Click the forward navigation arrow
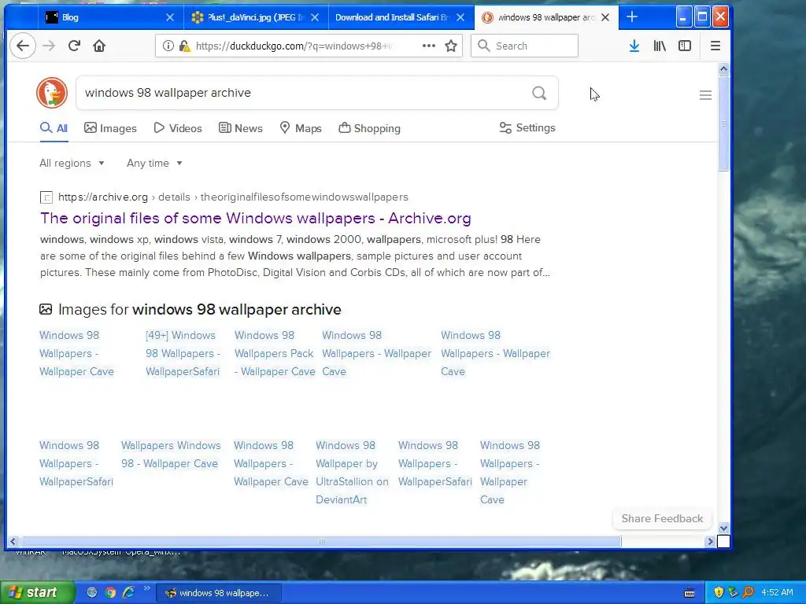 point(49,46)
